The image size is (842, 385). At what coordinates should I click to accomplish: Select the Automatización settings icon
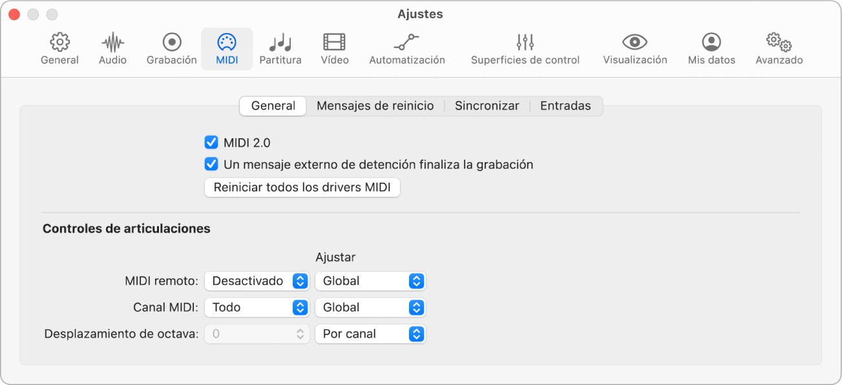click(x=407, y=48)
